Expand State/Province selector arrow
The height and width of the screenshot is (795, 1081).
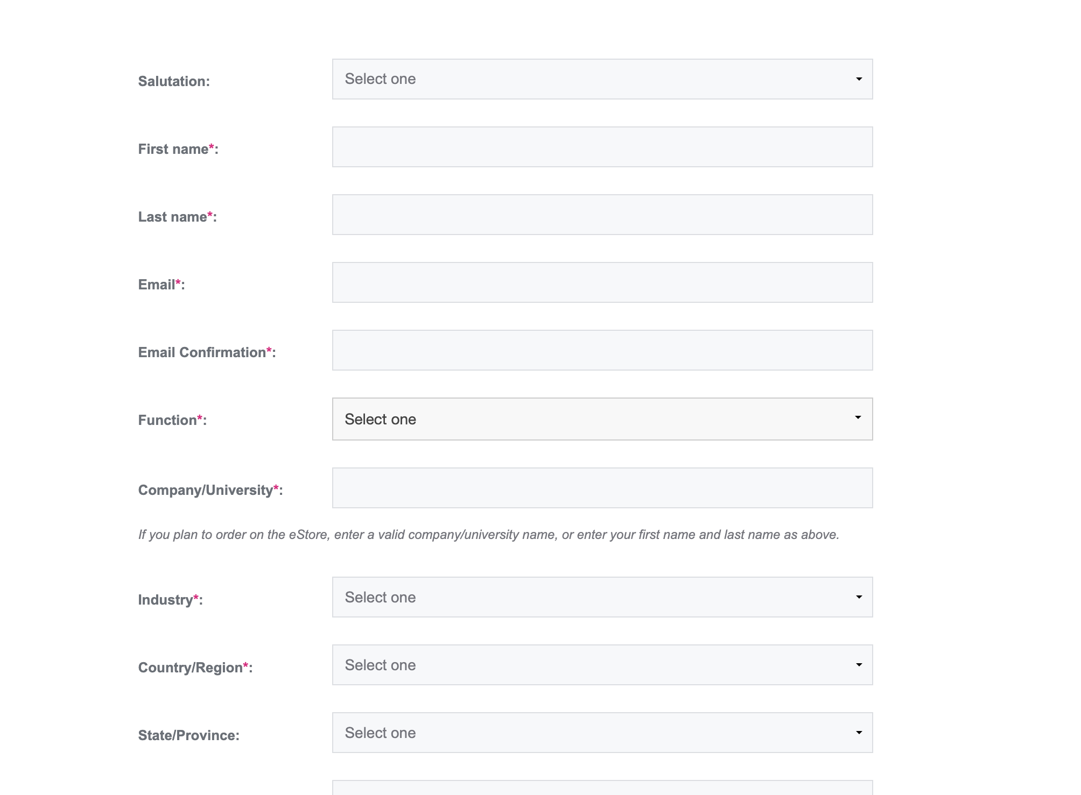point(859,733)
